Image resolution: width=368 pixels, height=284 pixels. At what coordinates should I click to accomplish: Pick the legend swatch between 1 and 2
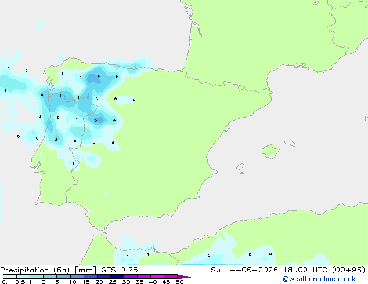(37, 276)
